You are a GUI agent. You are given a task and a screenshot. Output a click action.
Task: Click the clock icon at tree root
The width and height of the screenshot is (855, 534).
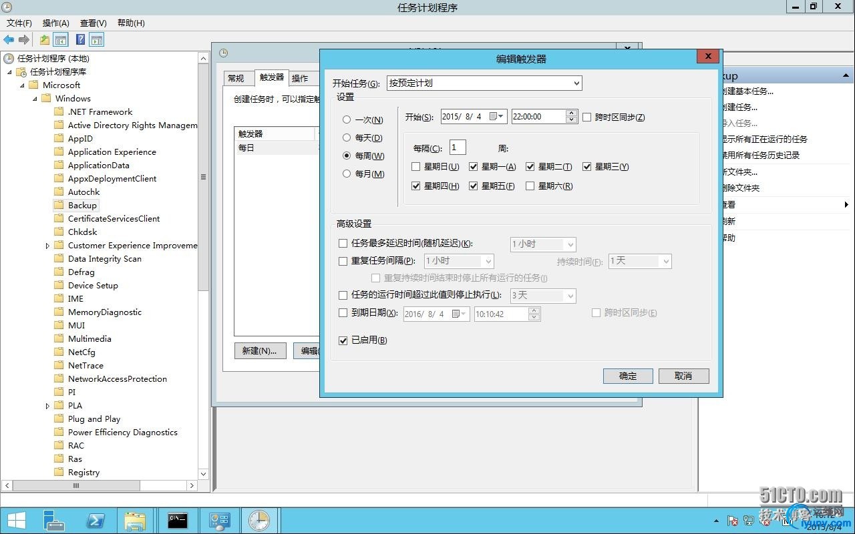(x=9, y=58)
